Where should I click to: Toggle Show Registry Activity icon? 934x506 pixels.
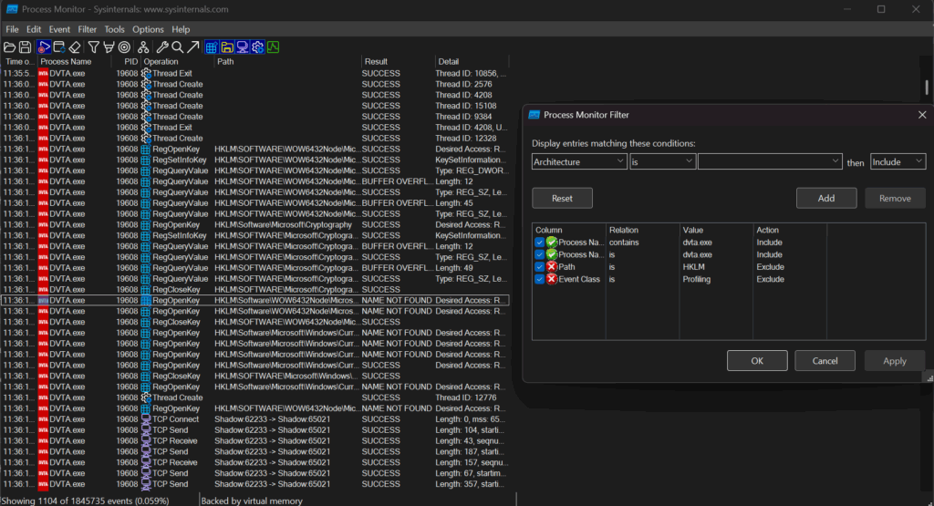(211, 46)
